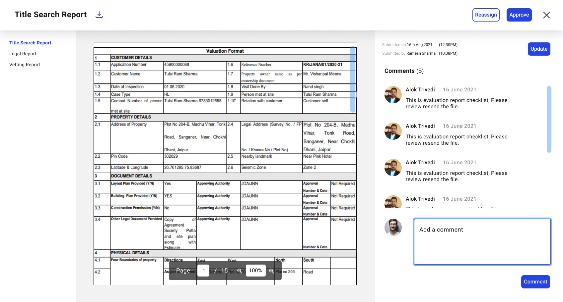This screenshot has height=302, width=563.
Task: Click the 100% zoom level field
Action: click(x=255, y=271)
